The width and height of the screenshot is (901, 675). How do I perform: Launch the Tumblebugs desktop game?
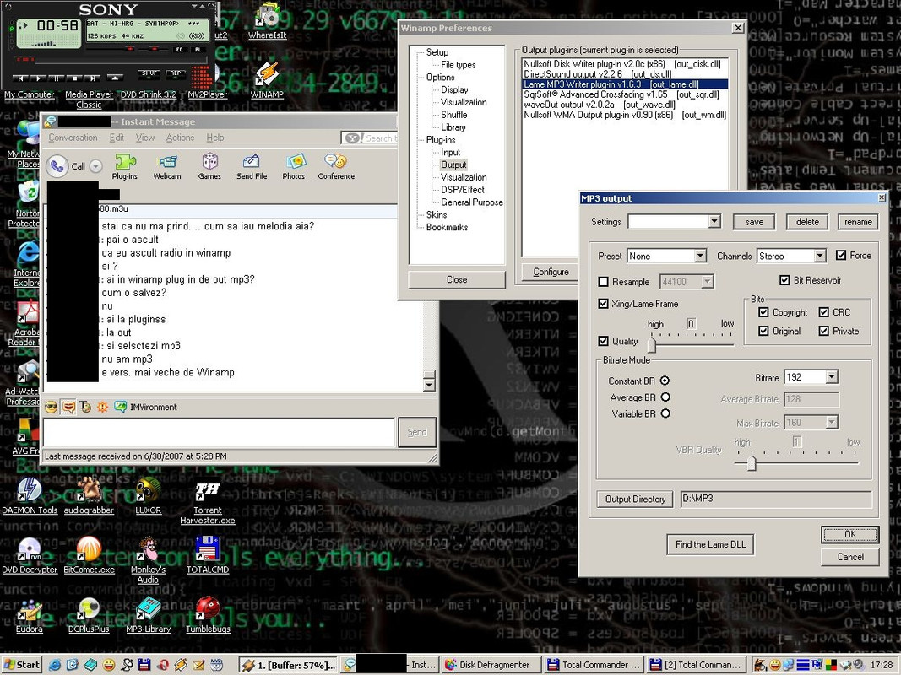click(208, 615)
